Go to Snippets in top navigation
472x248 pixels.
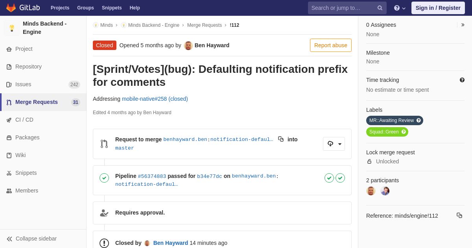point(112,8)
